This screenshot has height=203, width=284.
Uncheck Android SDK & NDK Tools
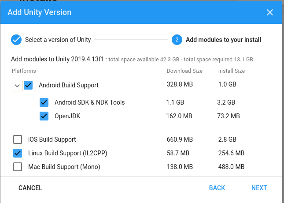coord(44,102)
